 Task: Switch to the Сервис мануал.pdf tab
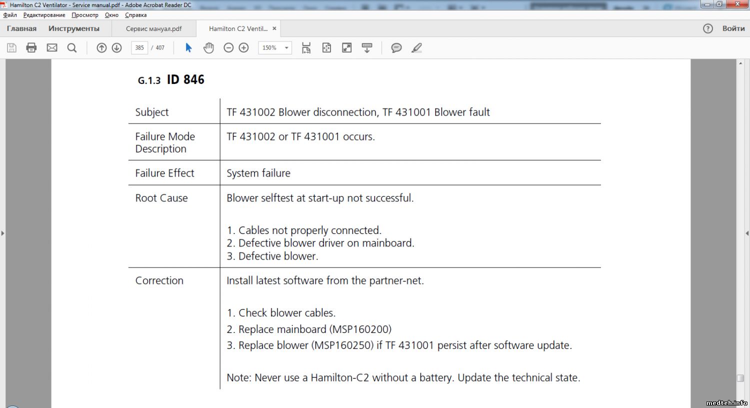(154, 29)
